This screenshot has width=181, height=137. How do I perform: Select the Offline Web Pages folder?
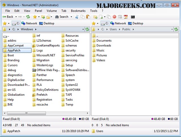coord(46,70)
